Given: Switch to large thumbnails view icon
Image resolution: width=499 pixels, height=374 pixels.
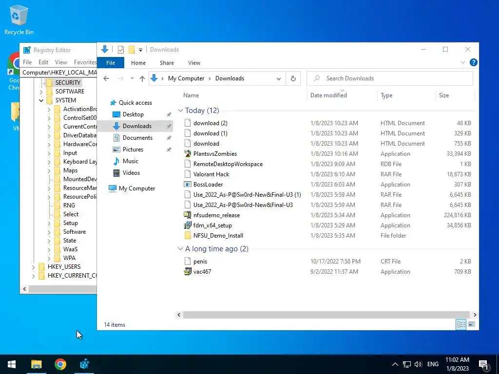Looking at the screenshot, I should pos(472,324).
